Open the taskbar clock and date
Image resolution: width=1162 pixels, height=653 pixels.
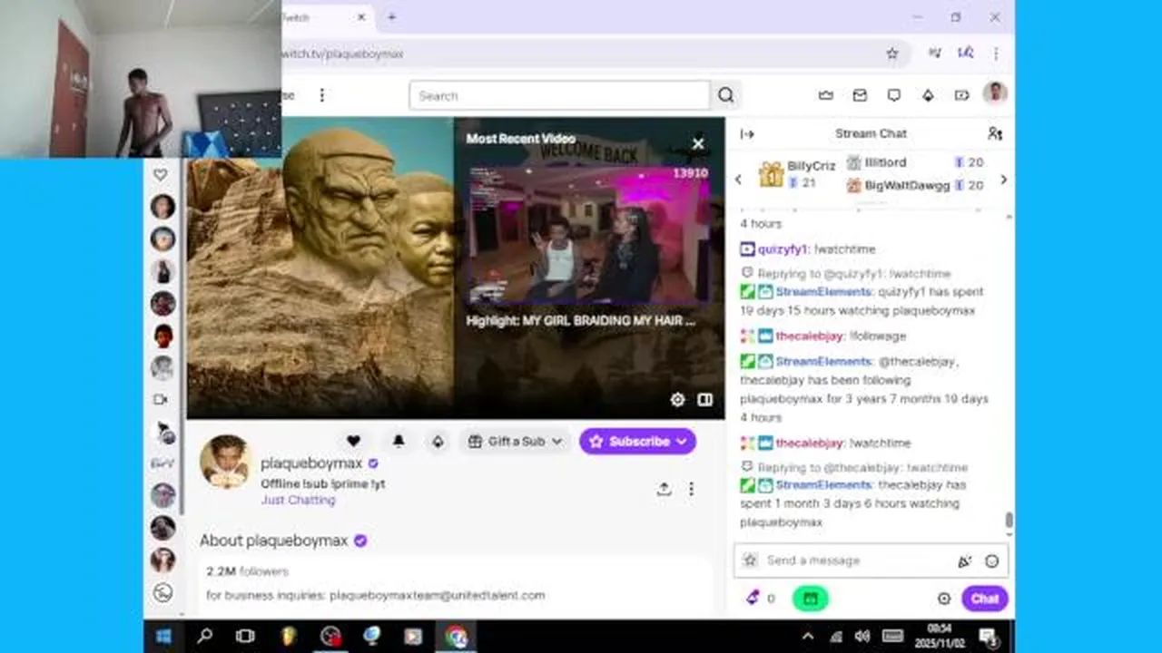pos(939,637)
